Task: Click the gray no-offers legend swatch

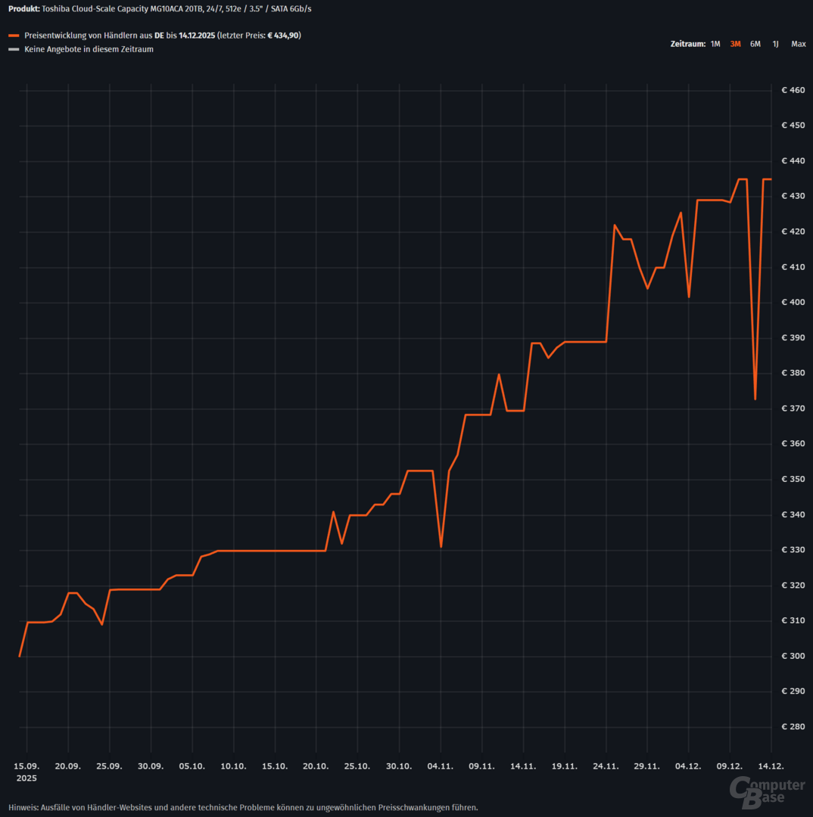Action: click(14, 49)
